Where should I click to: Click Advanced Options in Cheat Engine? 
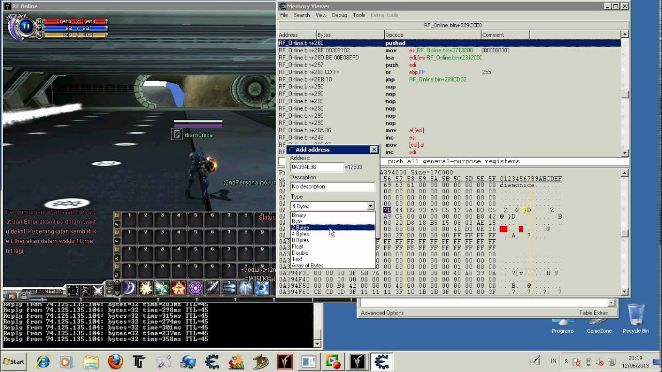pos(382,313)
